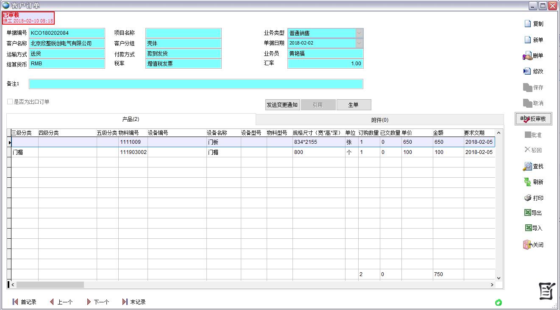This screenshot has height=310, width=560.
Task: Close the form using 关闭 icon
Action: [x=527, y=245]
